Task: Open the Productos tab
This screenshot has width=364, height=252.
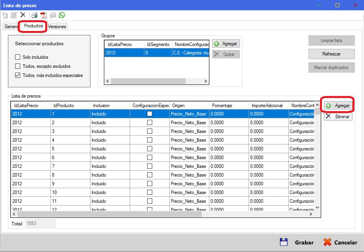Action: click(x=33, y=26)
